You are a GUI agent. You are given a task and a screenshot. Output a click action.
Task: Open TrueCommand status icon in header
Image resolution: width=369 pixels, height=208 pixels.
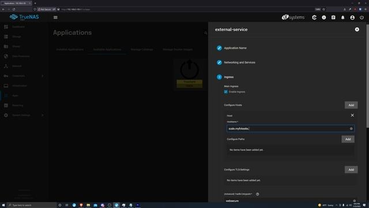(x=314, y=17)
